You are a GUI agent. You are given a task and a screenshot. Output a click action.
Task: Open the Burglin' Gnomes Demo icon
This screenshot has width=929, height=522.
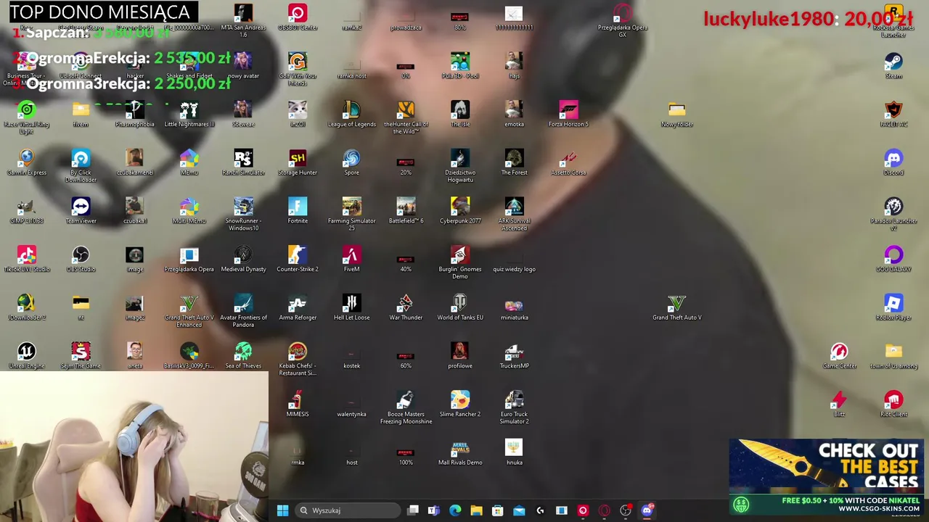[x=460, y=263]
